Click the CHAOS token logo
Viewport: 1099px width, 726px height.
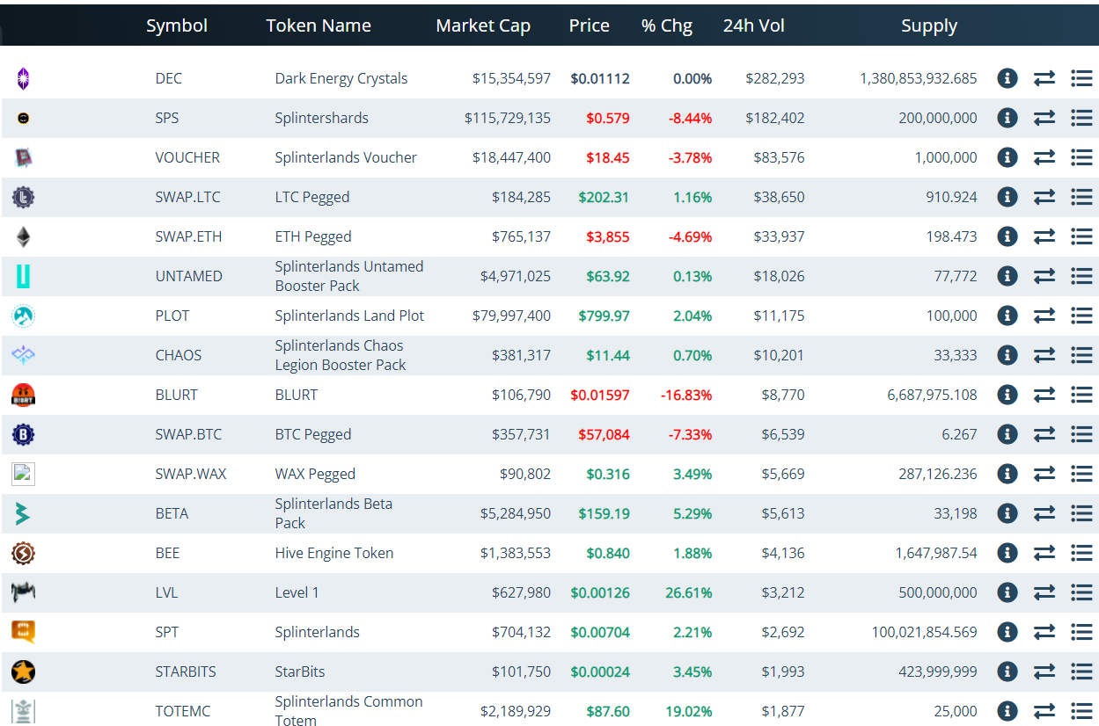click(x=24, y=355)
